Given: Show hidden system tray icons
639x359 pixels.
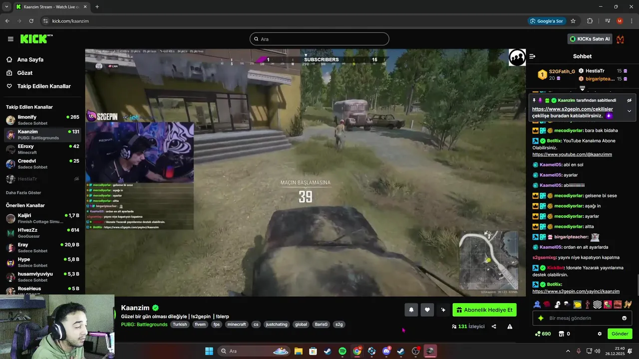Looking at the screenshot, I should pos(568,351).
